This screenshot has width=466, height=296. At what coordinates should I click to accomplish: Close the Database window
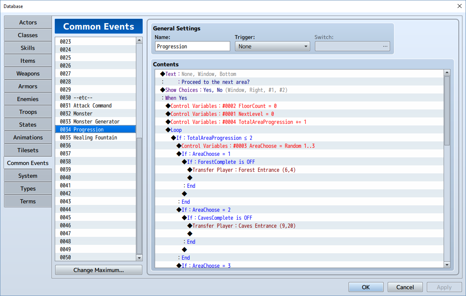(x=459, y=6)
